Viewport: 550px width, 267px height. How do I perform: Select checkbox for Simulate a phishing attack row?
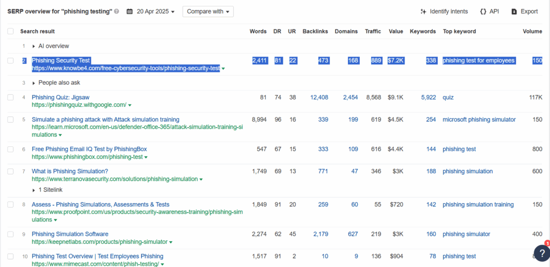[x=11, y=120]
